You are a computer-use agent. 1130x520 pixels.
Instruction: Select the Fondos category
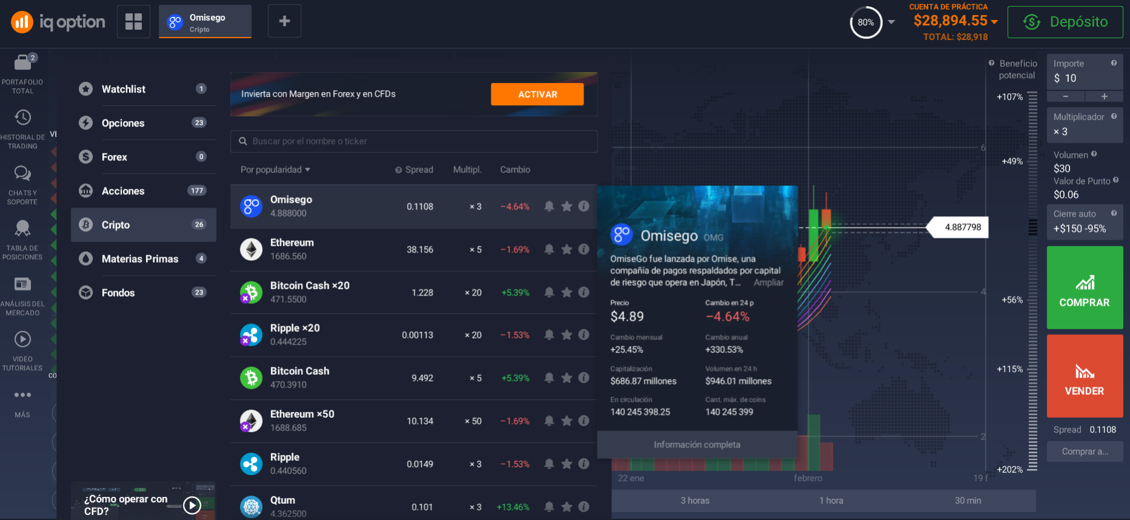pos(144,292)
